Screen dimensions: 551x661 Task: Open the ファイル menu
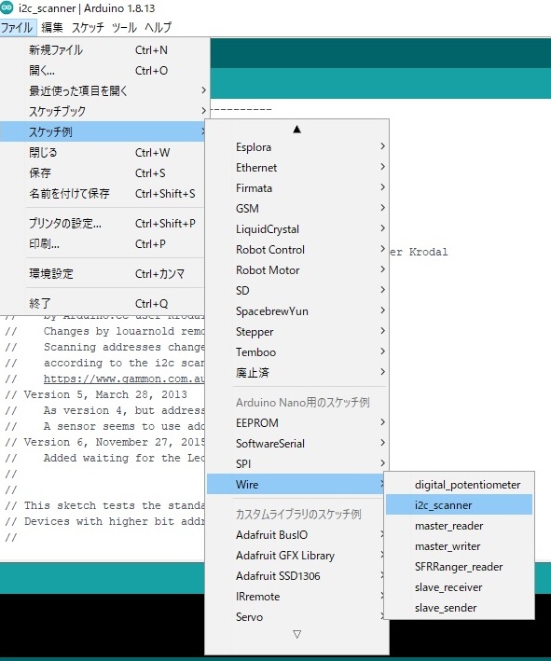coord(18,28)
